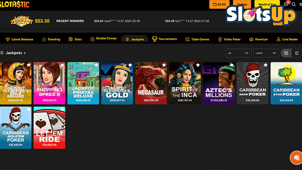Viewport: 302px width, 170px height.
Task: Go to Premium tab
Action: point(259,39)
